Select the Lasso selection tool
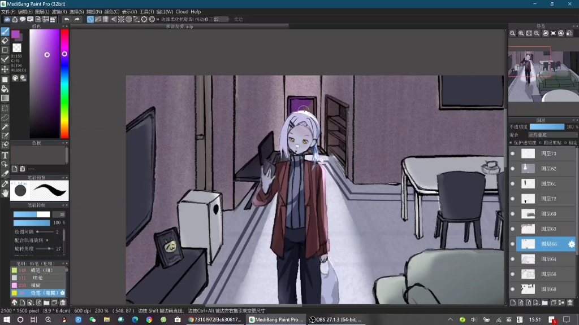The height and width of the screenshot is (325, 579). [x=5, y=117]
